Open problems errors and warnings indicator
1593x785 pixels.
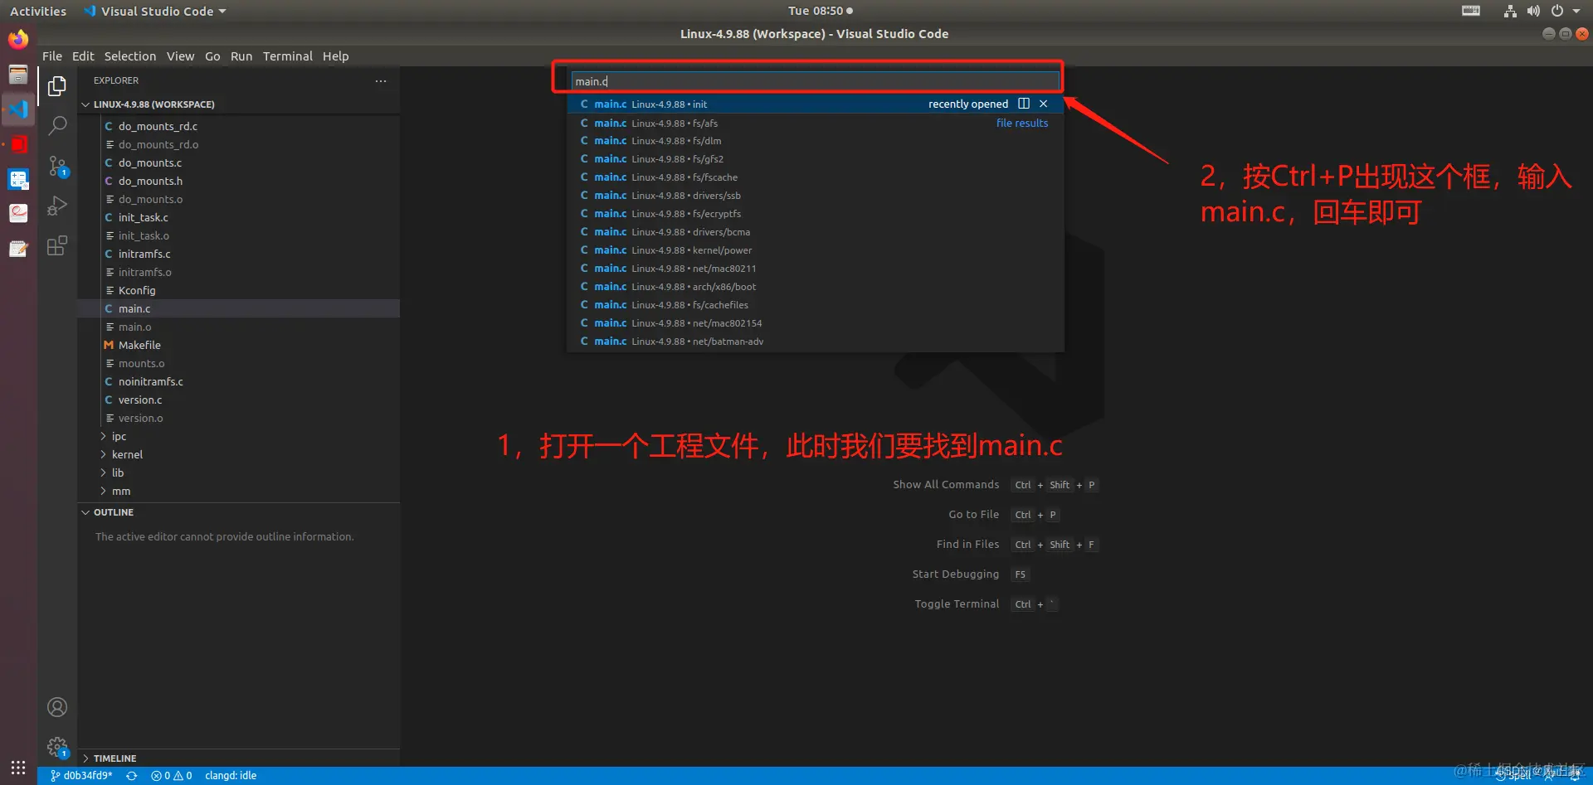pyautogui.click(x=172, y=776)
